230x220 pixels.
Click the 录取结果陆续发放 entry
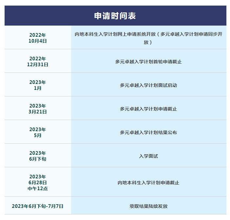pos(148,206)
